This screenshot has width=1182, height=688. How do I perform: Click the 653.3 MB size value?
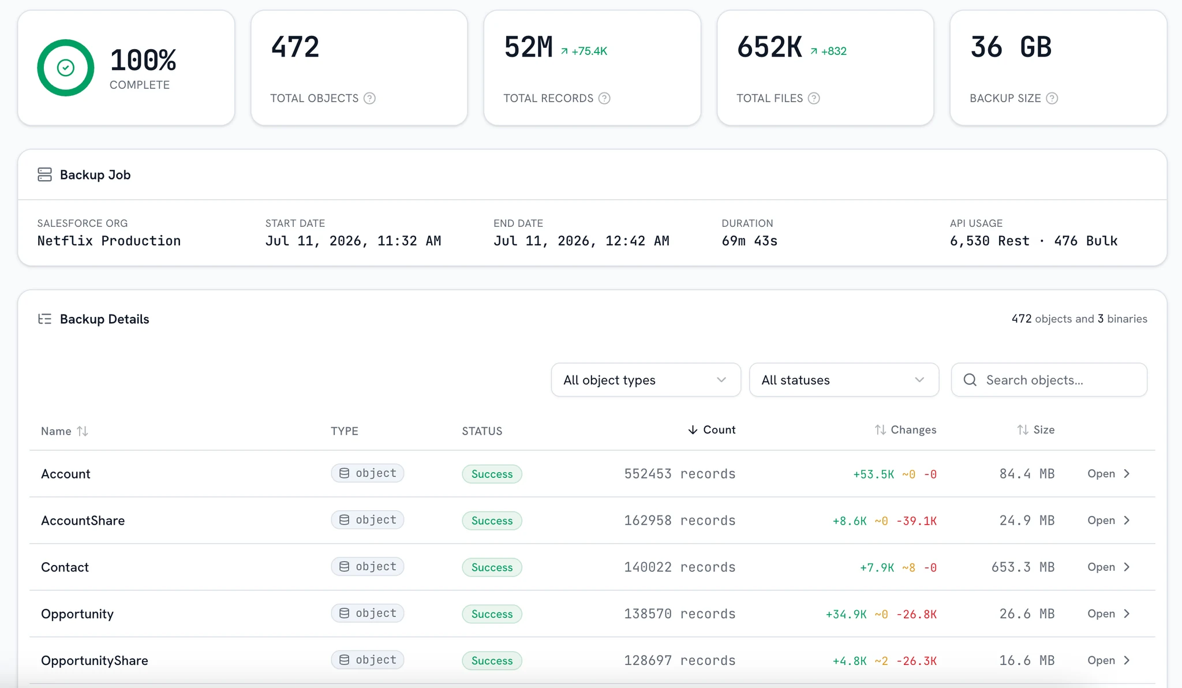(1023, 567)
